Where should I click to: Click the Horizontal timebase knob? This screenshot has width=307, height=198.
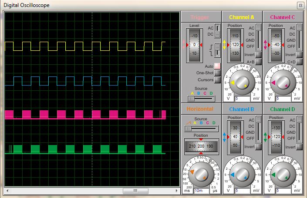pyautogui.click(x=201, y=175)
